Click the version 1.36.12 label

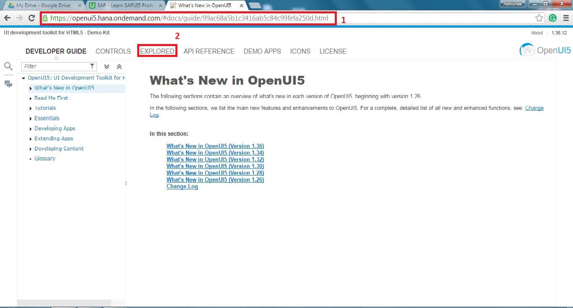pyautogui.click(x=559, y=33)
